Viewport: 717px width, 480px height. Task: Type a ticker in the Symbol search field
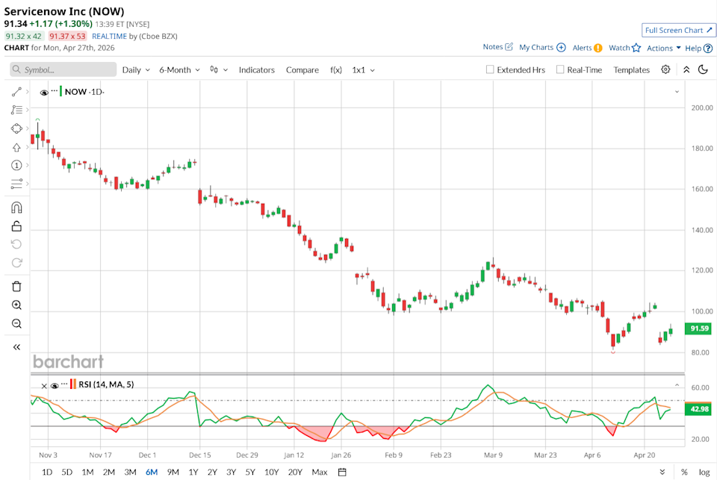point(63,69)
